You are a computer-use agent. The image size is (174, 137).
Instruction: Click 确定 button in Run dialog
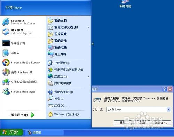[123, 123]
